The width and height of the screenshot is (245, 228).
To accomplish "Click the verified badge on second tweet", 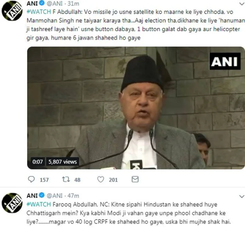I will [42, 195].
